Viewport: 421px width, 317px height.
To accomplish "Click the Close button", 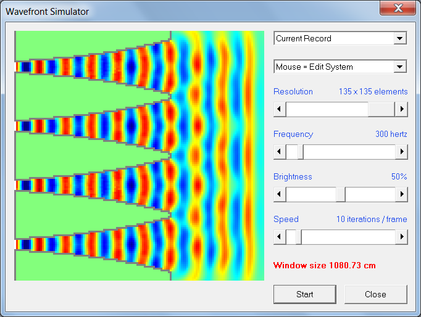I will (x=375, y=294).
